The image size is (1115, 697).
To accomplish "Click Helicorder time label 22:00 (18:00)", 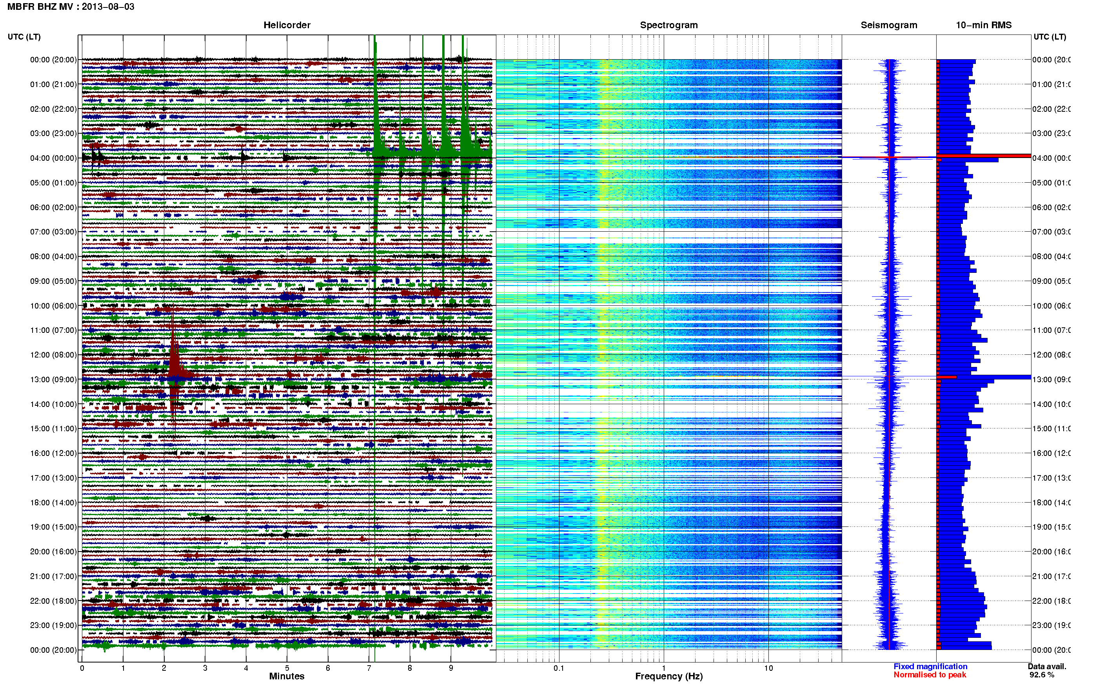I will [53, 601].
